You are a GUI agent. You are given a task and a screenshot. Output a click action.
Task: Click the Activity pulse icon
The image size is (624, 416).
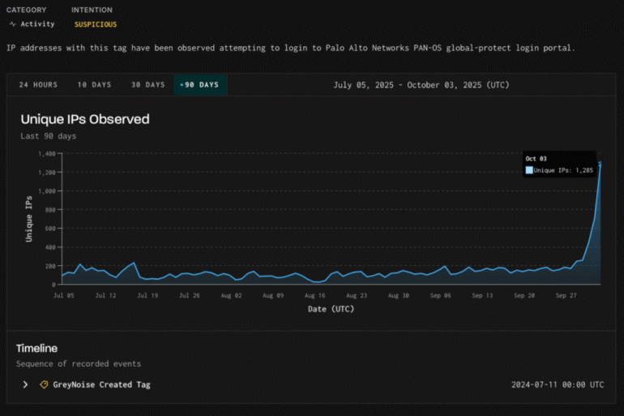click(x=12, y=24)
